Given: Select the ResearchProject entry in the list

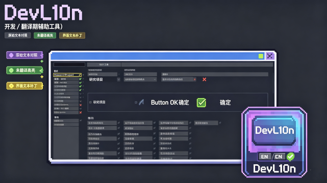Looking at the screenshot, I should pyautogui.click(x=67, y=75).
